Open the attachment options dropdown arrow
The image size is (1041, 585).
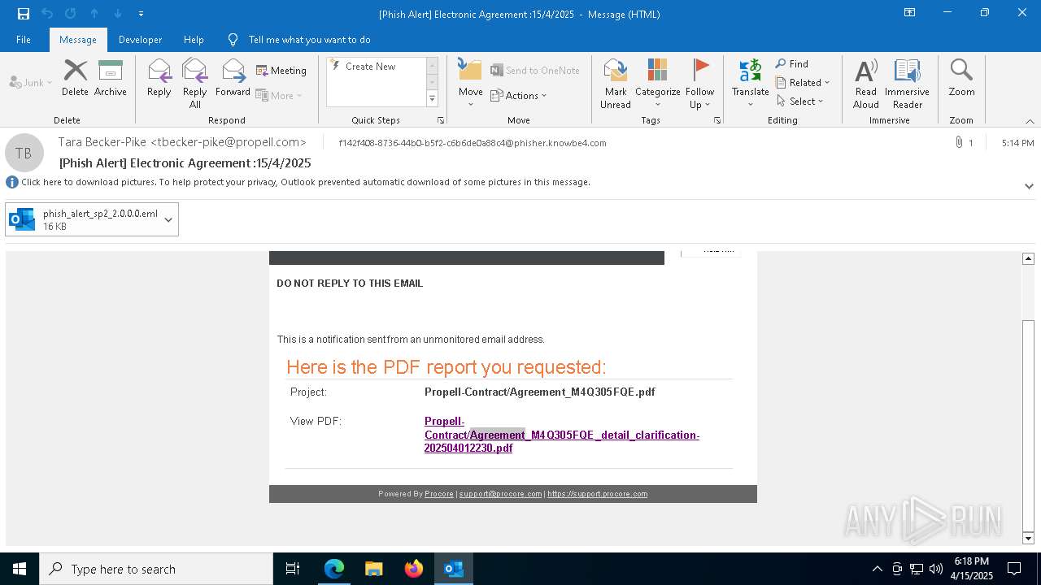(x=168, y=219)
